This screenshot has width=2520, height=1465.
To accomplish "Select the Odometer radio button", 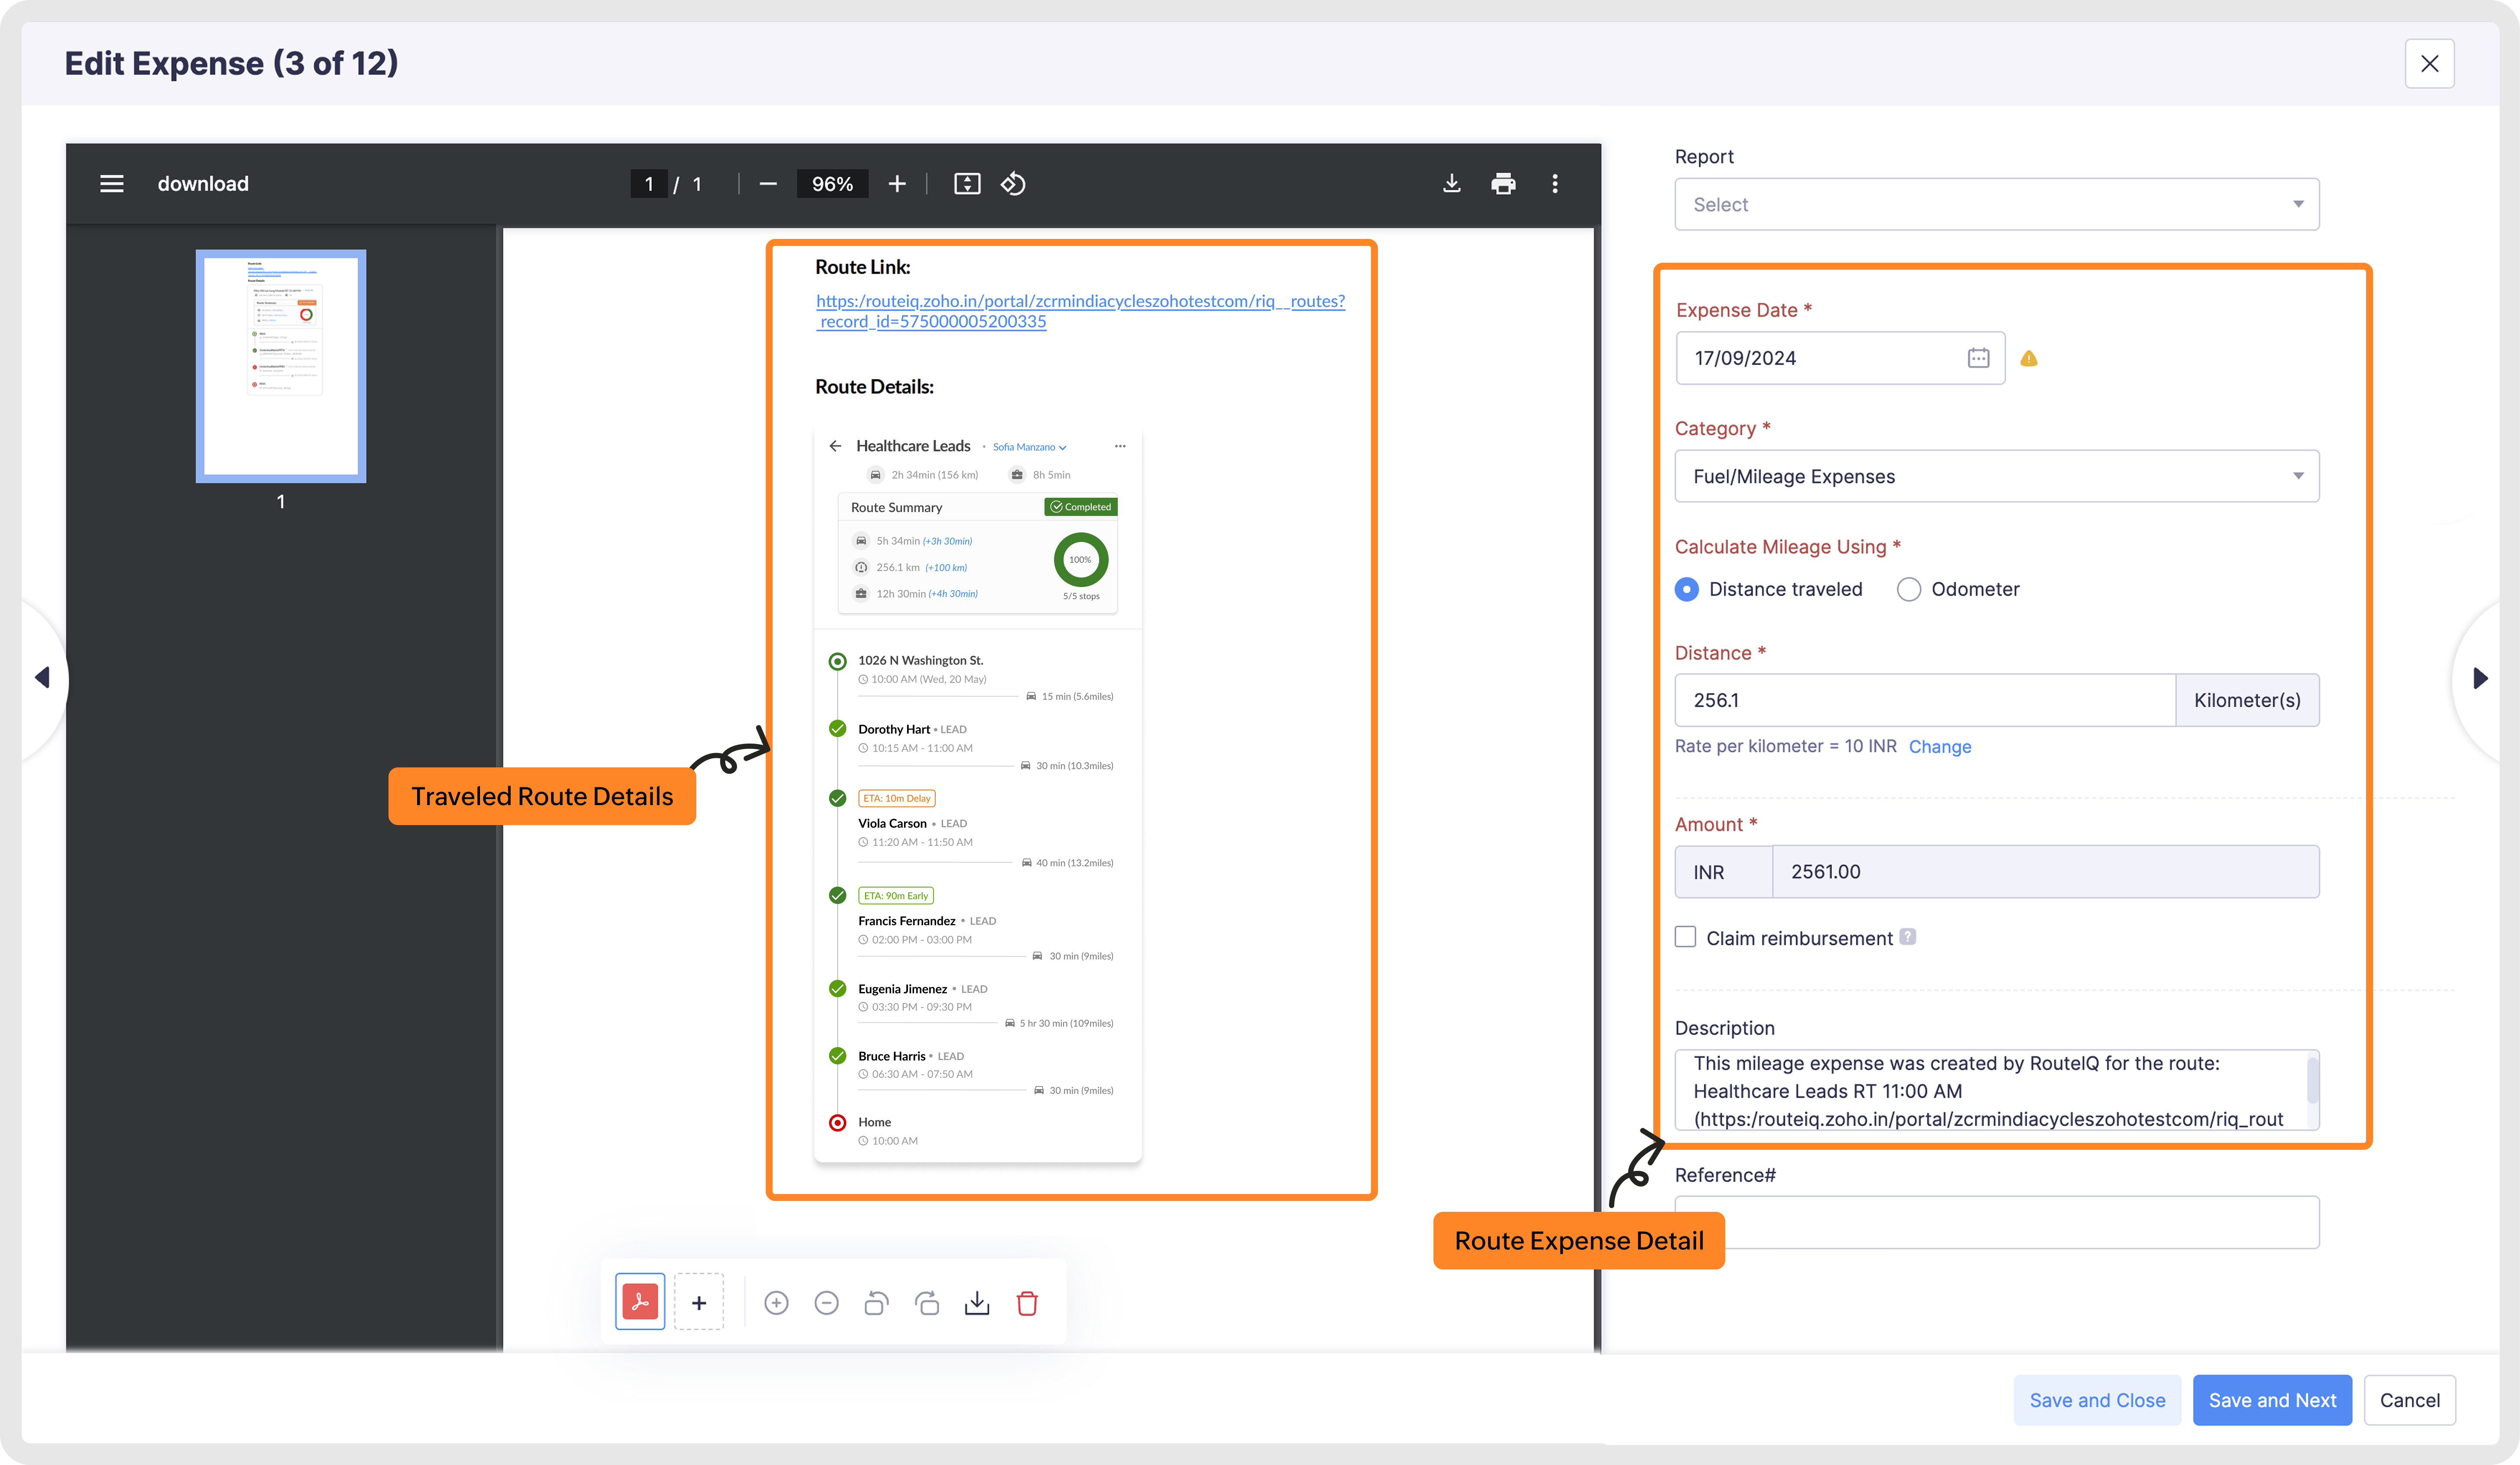I will click(x=1908, y=589).
